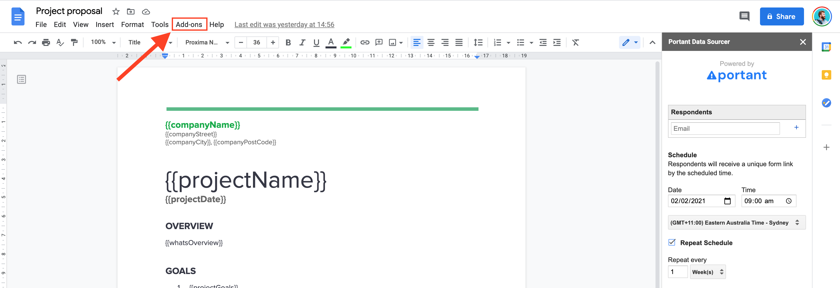Image resolution: width=840 pixels, height=288 pixels.
Task: Open the Help menu
Action: click(216, 24)
